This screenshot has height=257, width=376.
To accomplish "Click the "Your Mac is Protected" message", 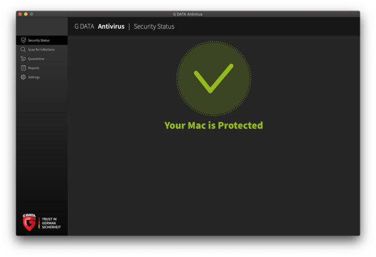I will [213, 125].
